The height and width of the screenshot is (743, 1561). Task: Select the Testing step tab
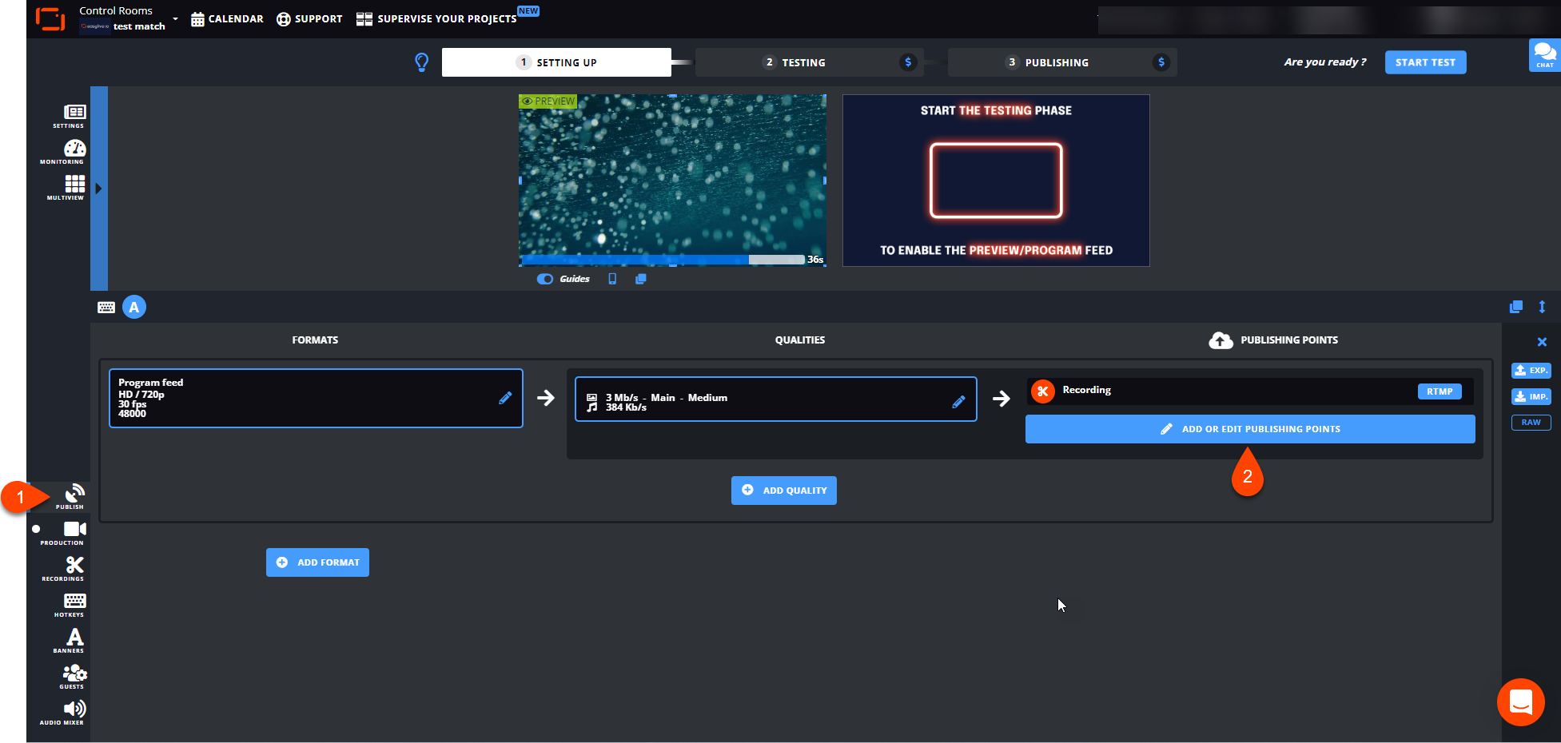[809, 62]
